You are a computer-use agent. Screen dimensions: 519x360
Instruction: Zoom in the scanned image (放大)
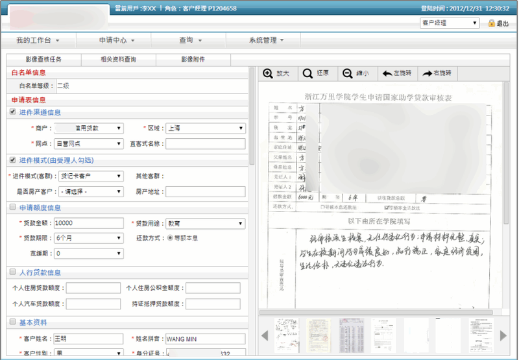(x=278, y=73)
